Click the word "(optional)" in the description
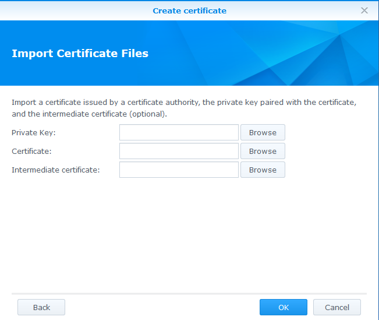 pos(148,114)
